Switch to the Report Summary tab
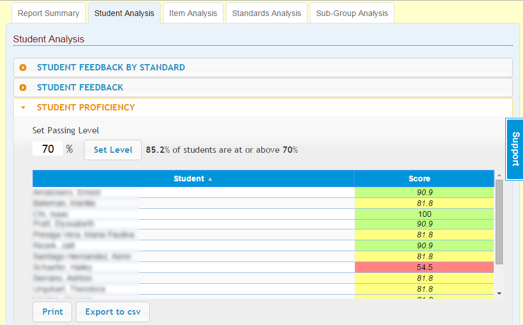 [x=49, y=13]
